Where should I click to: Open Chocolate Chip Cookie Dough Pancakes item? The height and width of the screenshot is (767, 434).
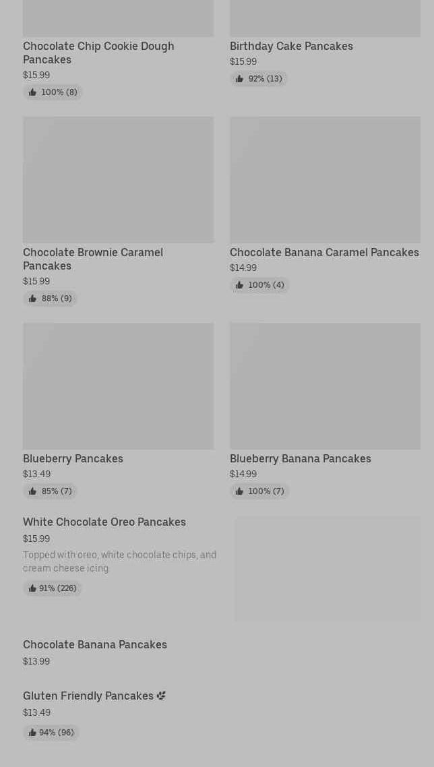(98, 53)
